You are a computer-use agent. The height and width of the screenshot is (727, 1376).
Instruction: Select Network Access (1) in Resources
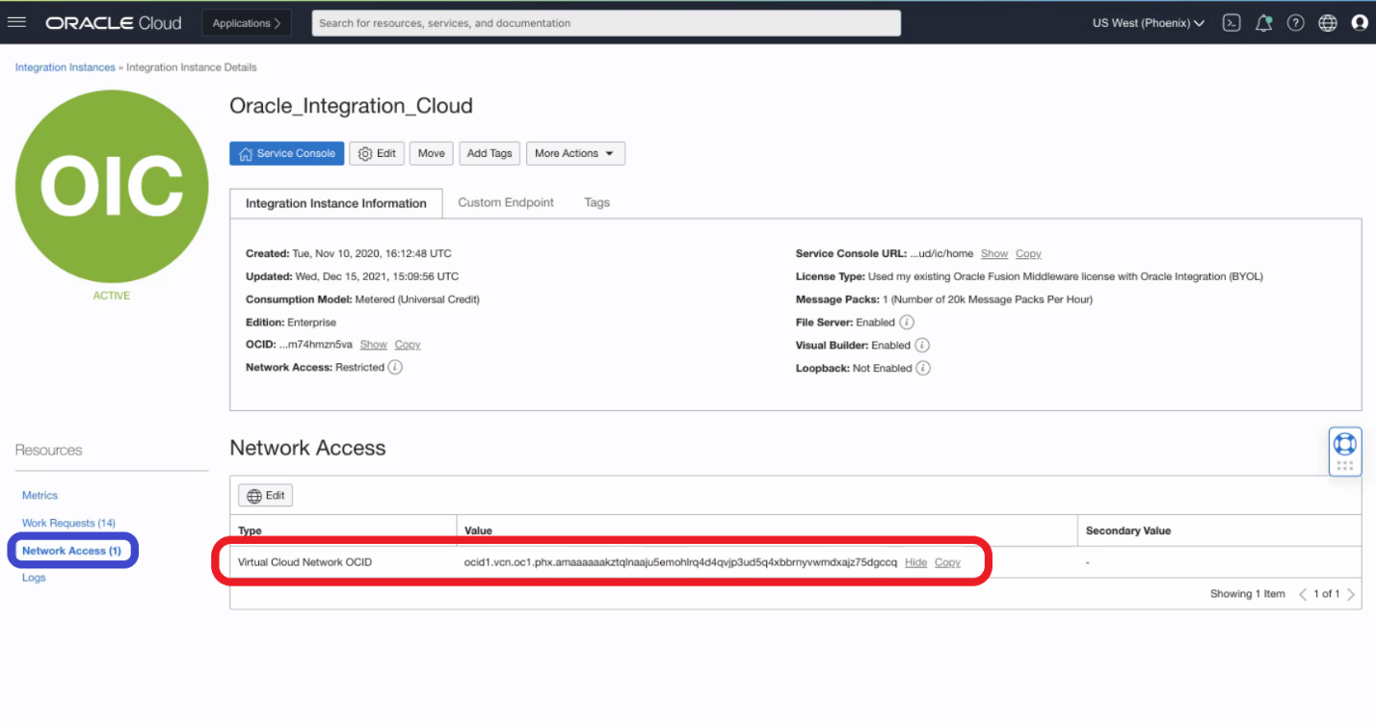pos(72,551)
